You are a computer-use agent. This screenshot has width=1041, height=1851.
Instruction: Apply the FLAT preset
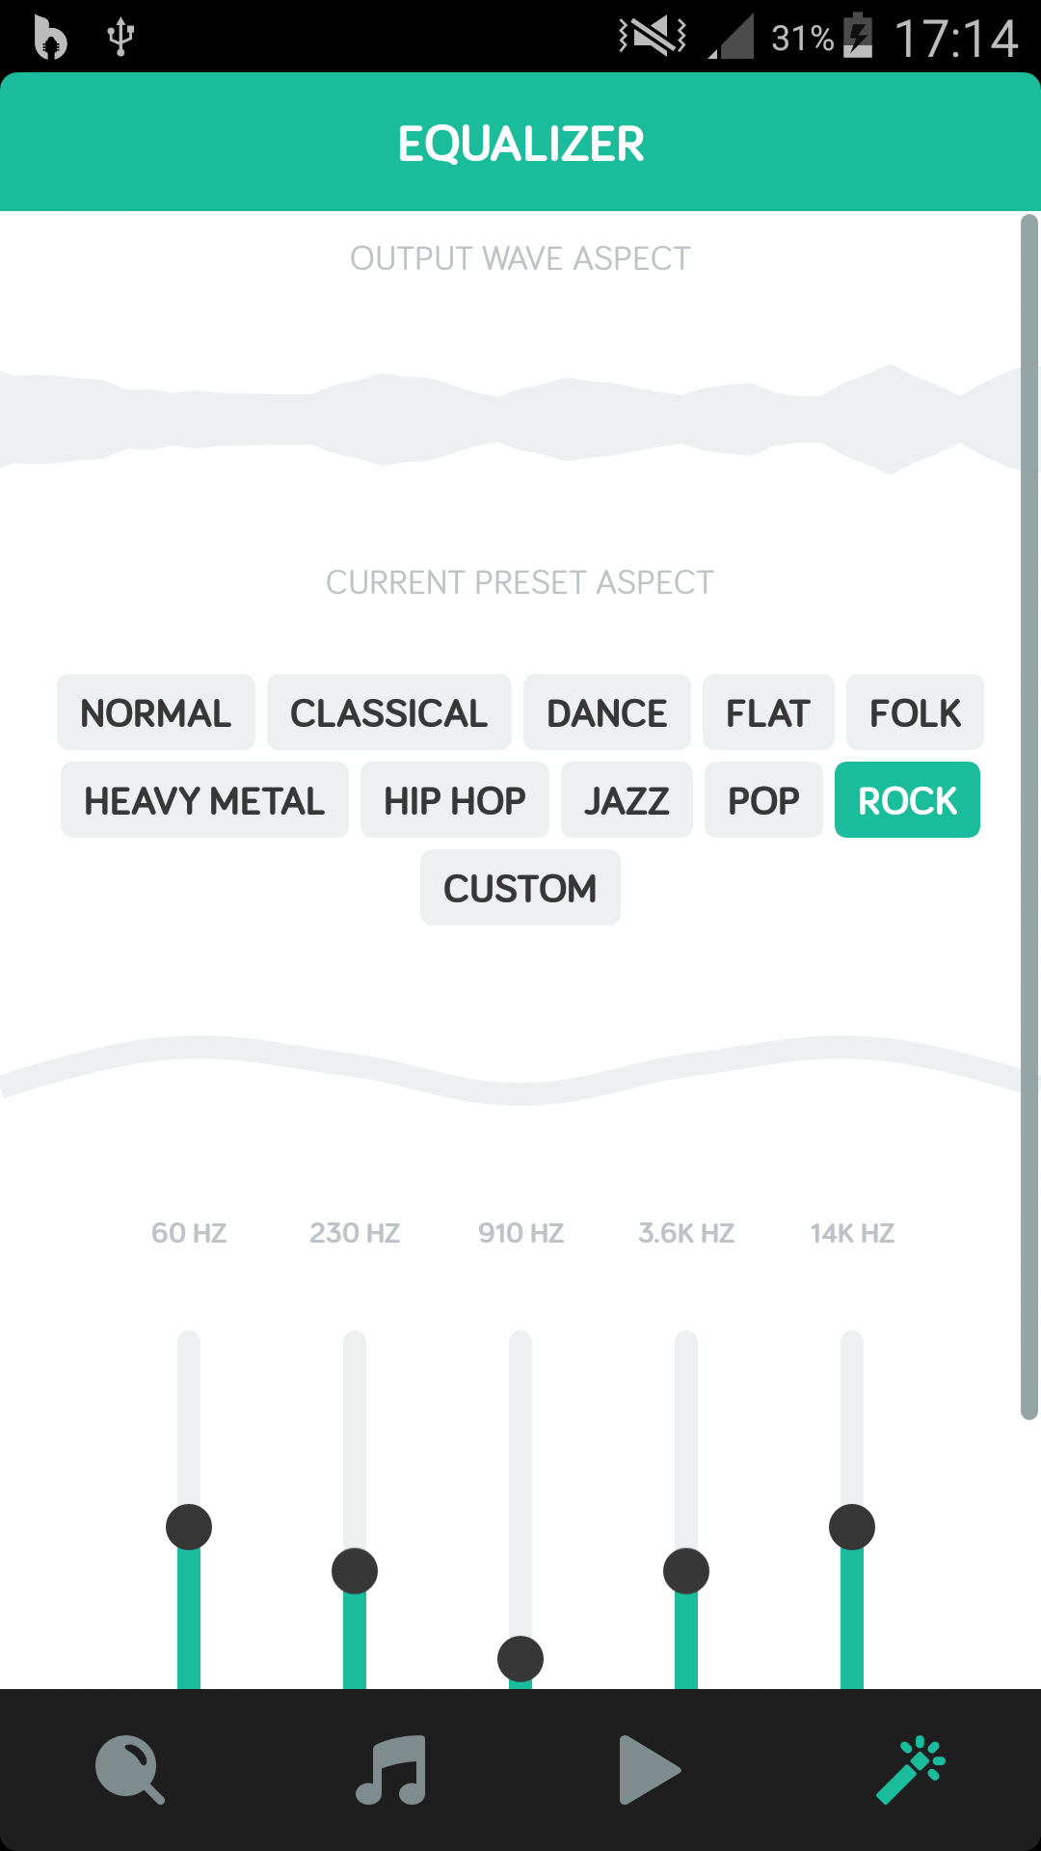point(768,712)
